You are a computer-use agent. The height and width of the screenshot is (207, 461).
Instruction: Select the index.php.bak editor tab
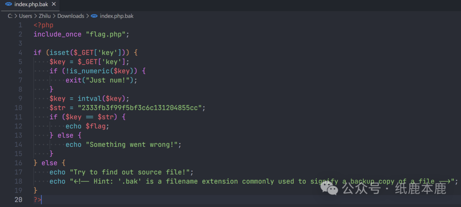click(x=30, y=5)
